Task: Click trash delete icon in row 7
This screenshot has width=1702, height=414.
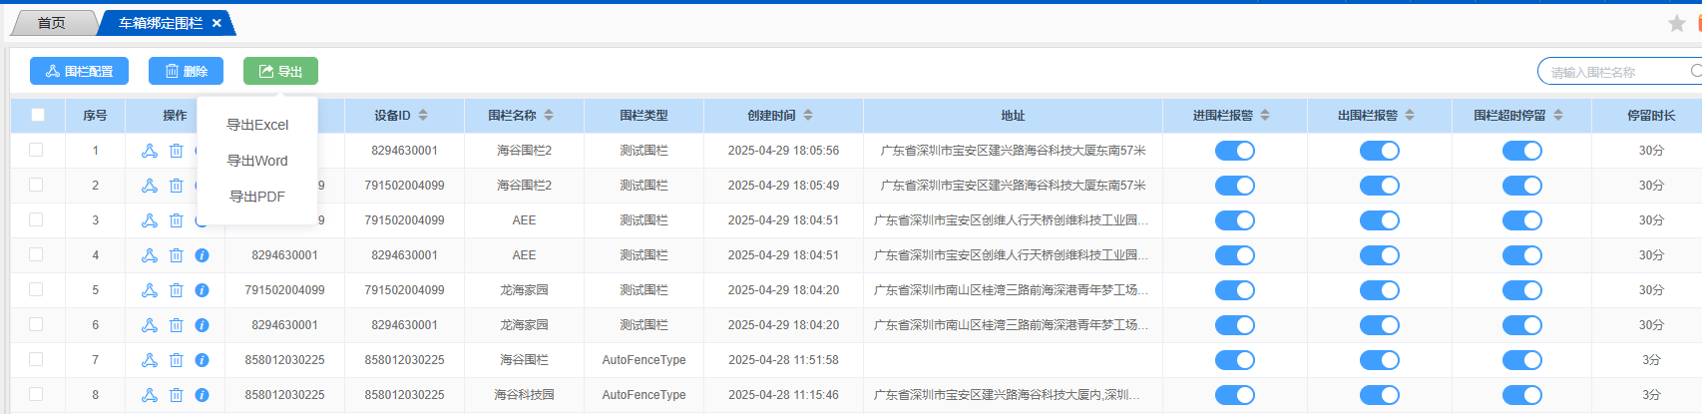Action: 176,360
